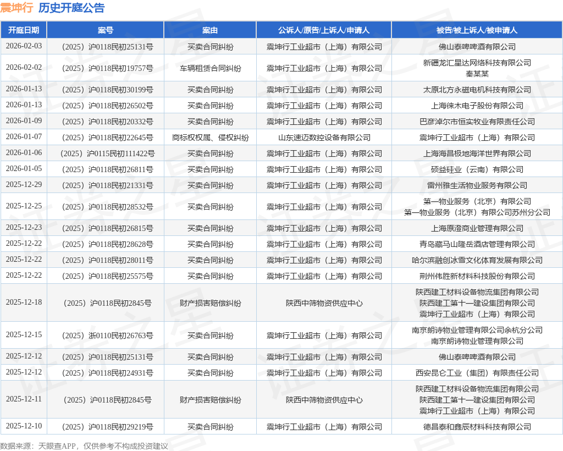Screen dimensions: 563x451
Task: Click defendant 雷州雅生活物业服务有限公司
Action: tap(477, 186)
